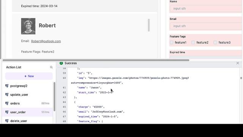This screenshot has height=137, width=243.
Task: Focus the Email input field
Action: pyautogui.click(x=206, y=26)
